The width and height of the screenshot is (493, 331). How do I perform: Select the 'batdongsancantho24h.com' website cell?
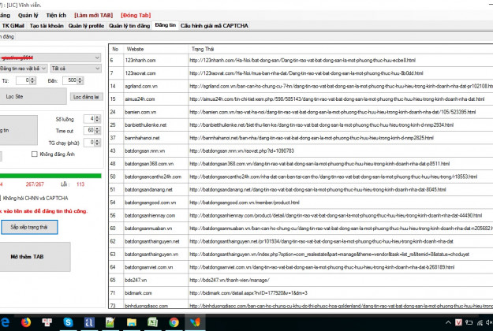[156, 177]
